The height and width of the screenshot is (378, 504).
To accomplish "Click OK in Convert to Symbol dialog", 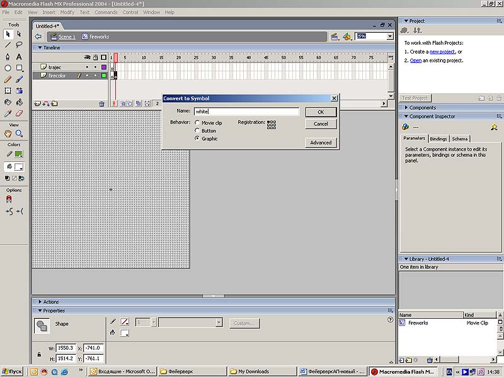I will click(x=321, y=112).
